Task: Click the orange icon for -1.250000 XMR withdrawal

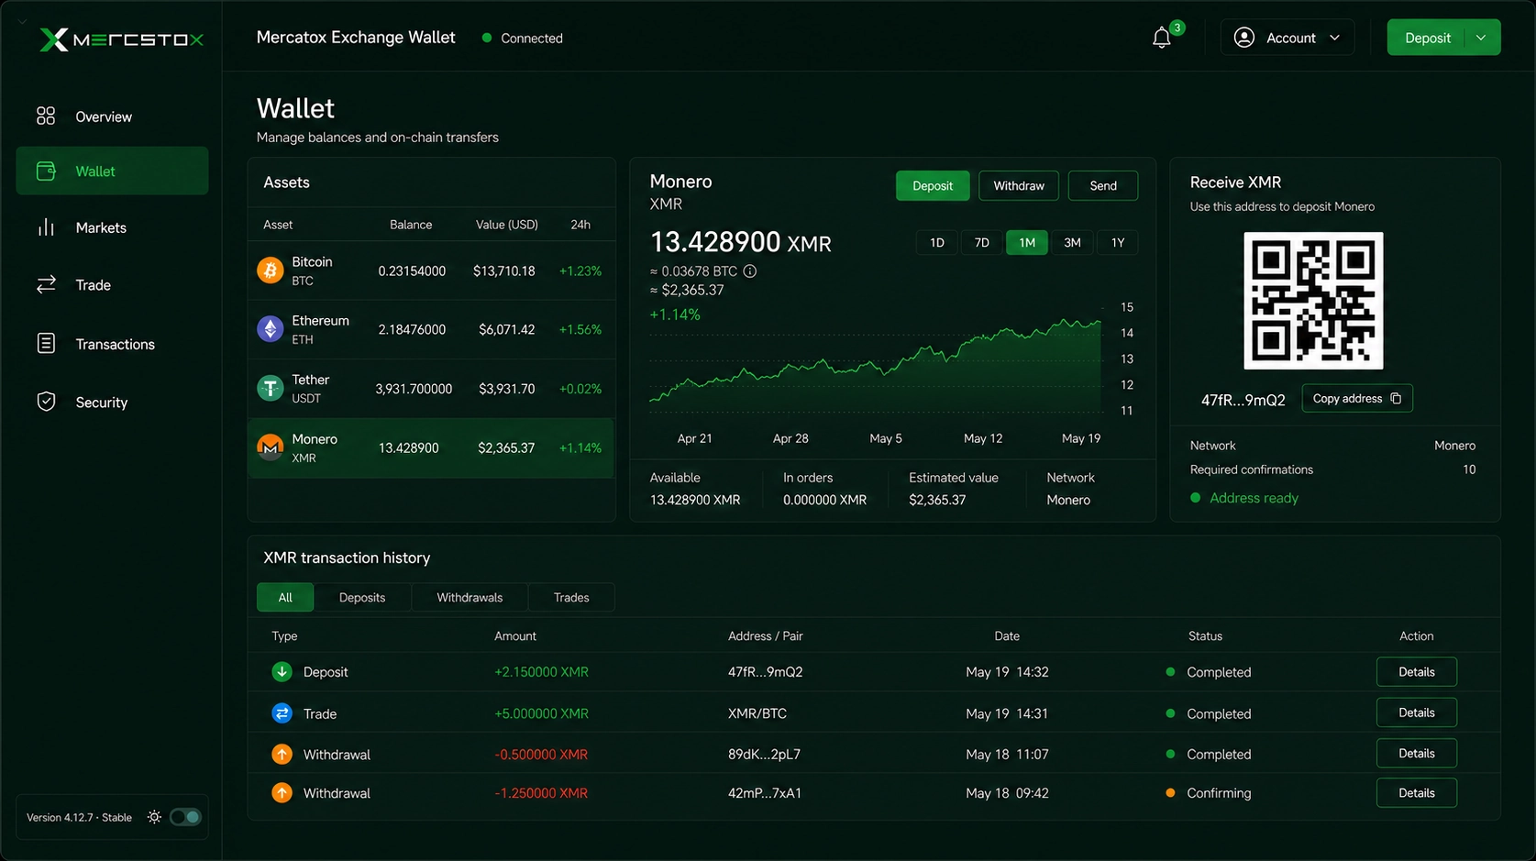Action: coord(282,792)
